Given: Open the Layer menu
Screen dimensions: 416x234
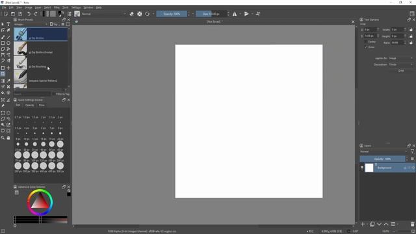Looking at the screenshot, I should click(38, 8).
